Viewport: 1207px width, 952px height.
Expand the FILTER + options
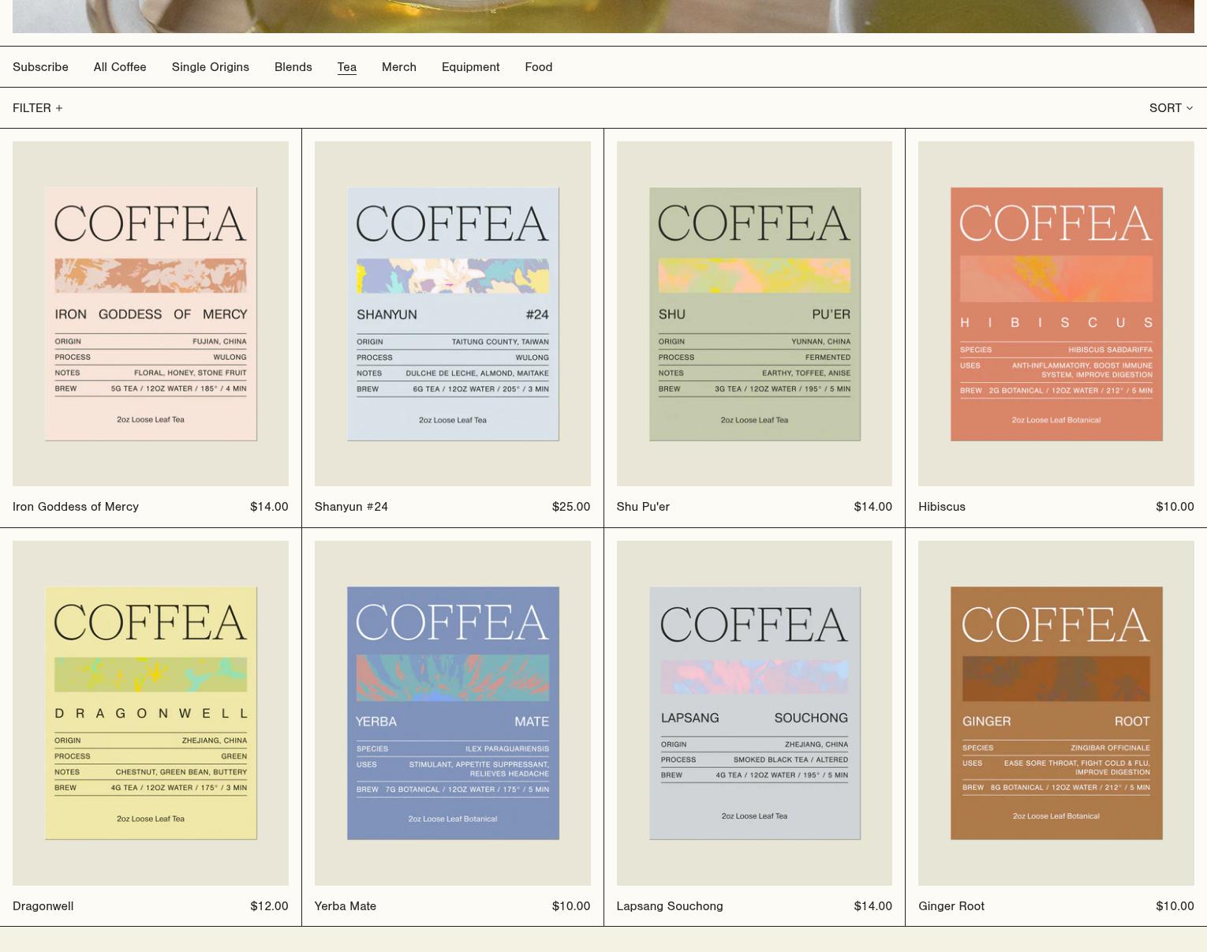pyautogui.click(x=37, y=108)
